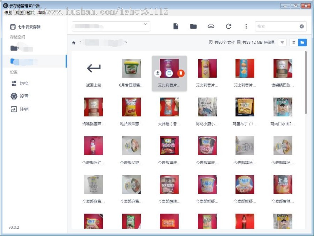The width and height of the screenshot is (314, 236).
Task: Open the 鸡肉口水面2 thumbnail
Action: (x=283, y=107)
